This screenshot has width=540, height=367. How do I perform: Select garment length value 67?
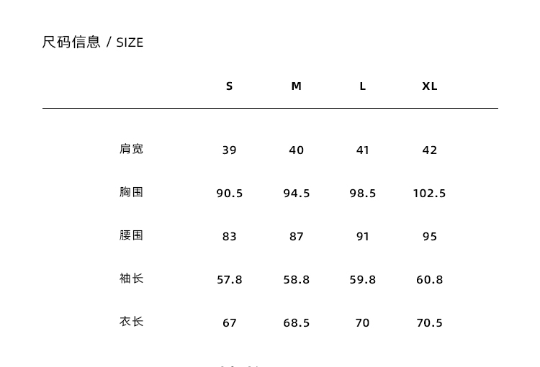point(229,322)
